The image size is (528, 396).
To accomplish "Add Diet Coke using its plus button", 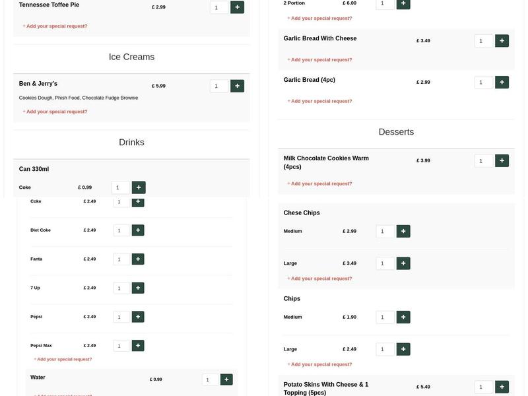I will click(137, 230).
